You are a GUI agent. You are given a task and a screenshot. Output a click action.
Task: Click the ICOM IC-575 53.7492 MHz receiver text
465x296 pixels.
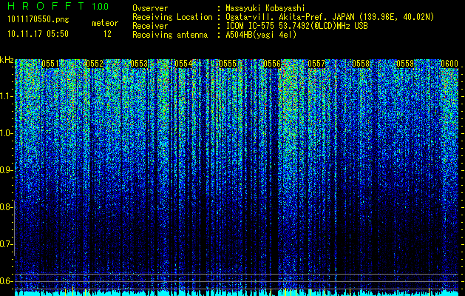click(x=297, y=26)
